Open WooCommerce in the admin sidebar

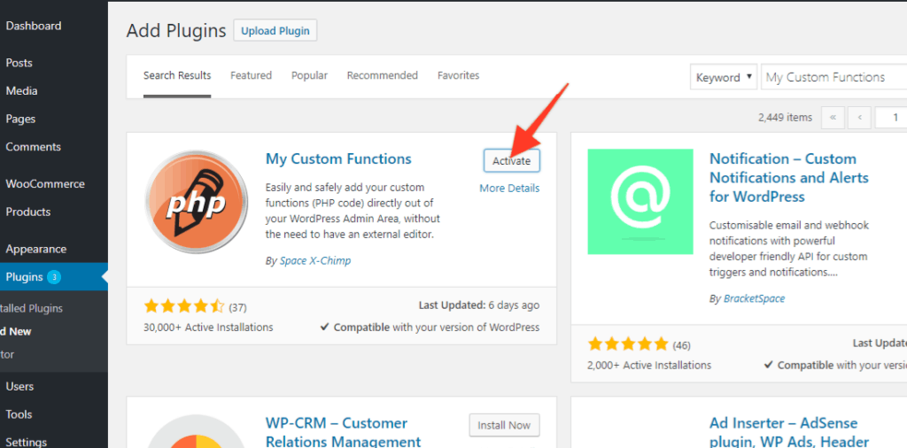45,184
